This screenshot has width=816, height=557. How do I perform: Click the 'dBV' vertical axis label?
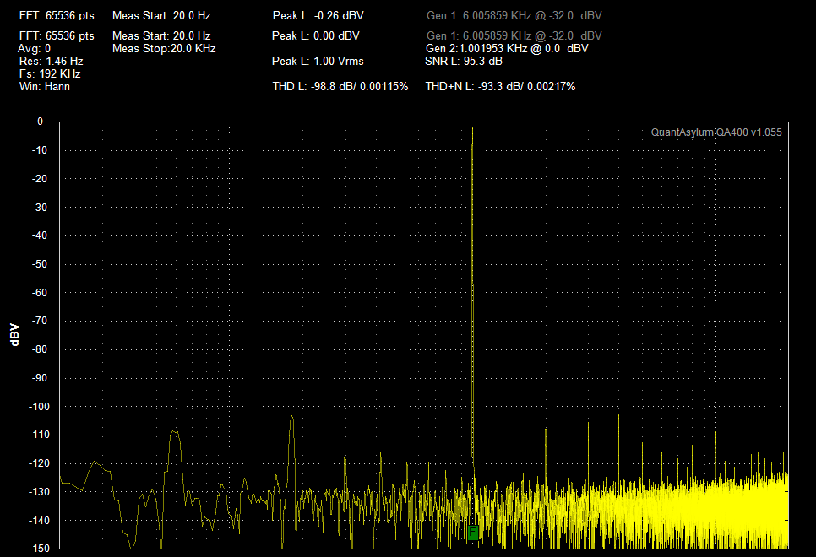(x=14, y=335)
